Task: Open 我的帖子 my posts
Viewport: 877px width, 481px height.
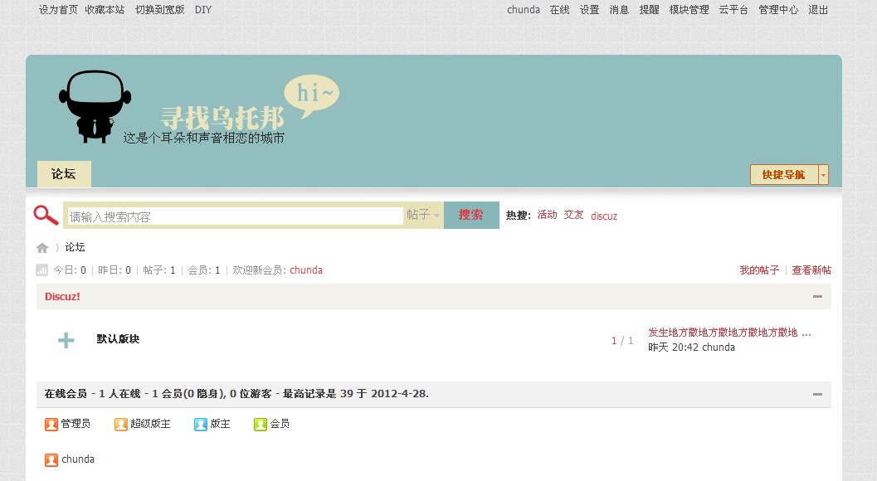Action: 759,270
